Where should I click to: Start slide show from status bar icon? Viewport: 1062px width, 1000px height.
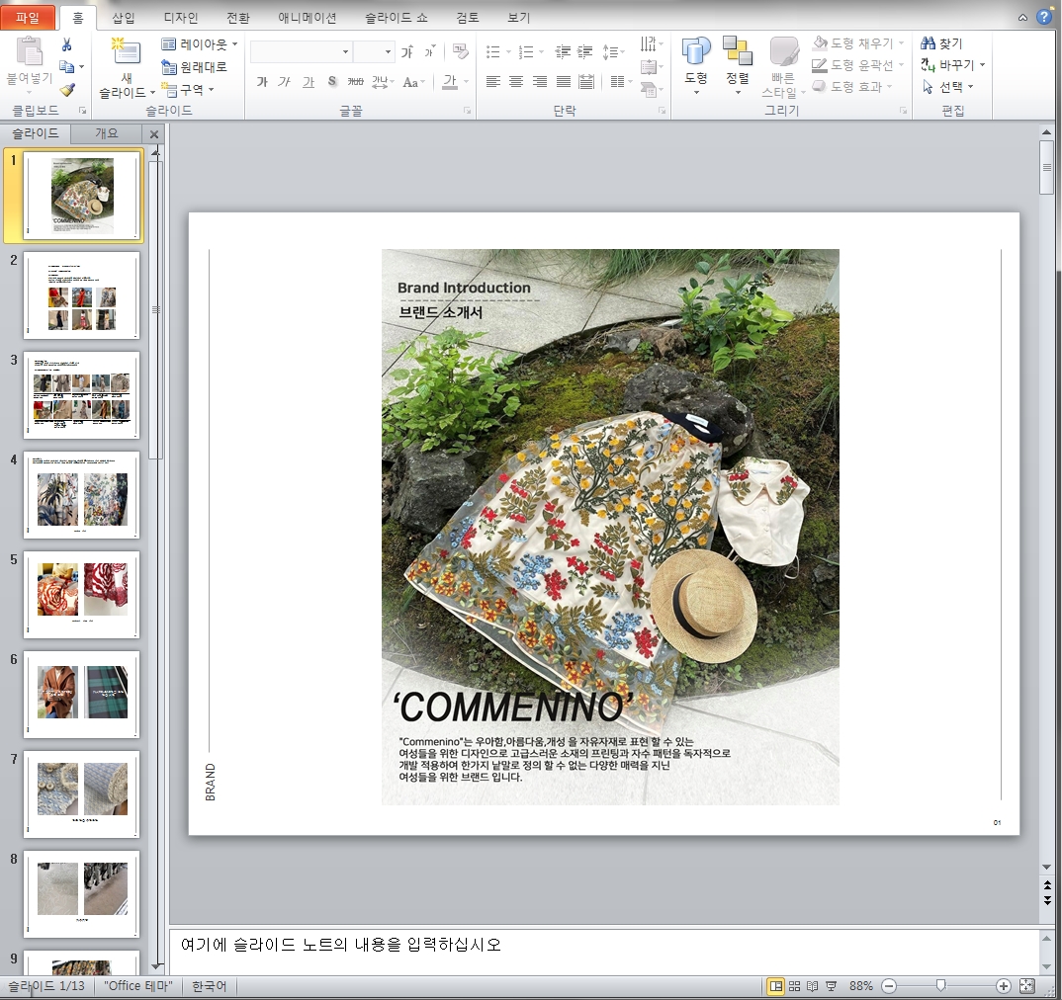click(x=831, y=986)
